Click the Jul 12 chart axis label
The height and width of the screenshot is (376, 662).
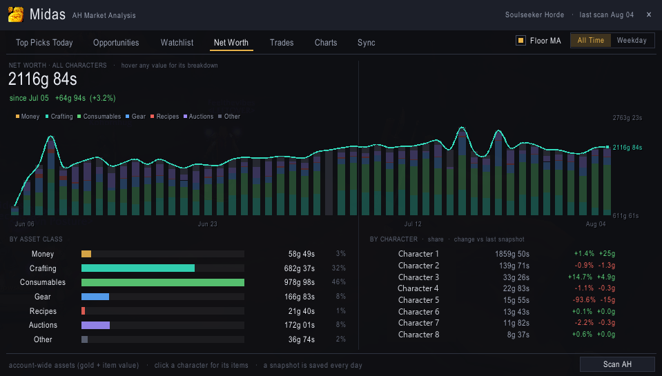point(413,224)
